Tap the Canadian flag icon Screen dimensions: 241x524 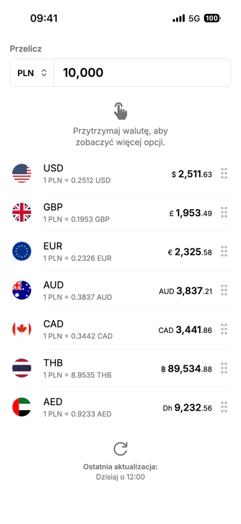22,329
